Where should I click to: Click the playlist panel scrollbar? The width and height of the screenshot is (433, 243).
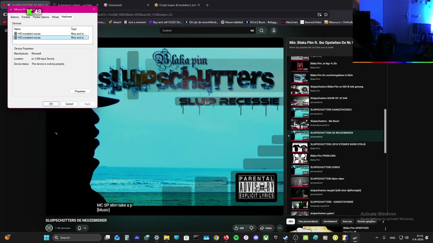pos(385,131)
